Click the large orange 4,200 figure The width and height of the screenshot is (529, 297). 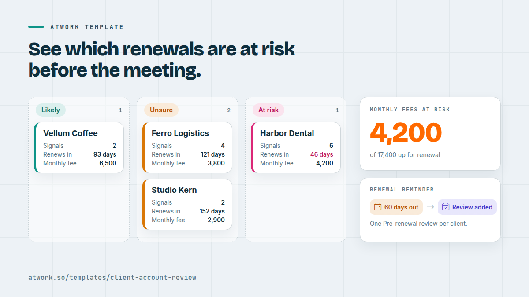coord(406,132)
